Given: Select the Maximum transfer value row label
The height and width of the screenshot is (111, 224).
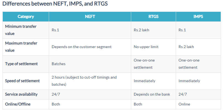Looking at the screenshot, I should pyautogui.click(x=21, y=47).
